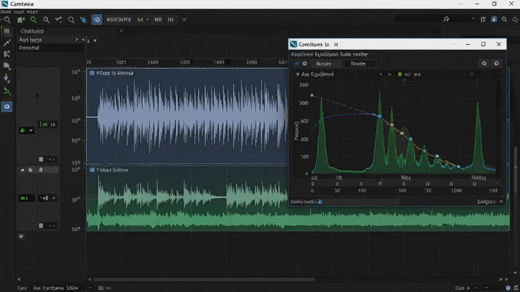Select the Povemd row in the left panel
This screenshot has height=292, width=520.
[50, 48]
